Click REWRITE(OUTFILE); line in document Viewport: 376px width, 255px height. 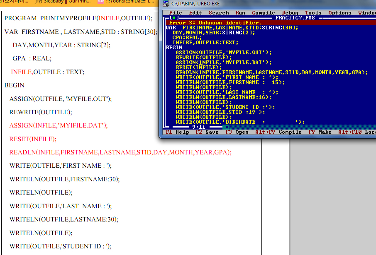[x=41, y=112]
